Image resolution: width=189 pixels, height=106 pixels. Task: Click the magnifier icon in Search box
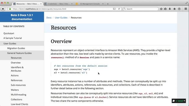coord(125,9)
